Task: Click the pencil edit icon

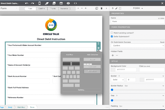Action: coord(116,8)
